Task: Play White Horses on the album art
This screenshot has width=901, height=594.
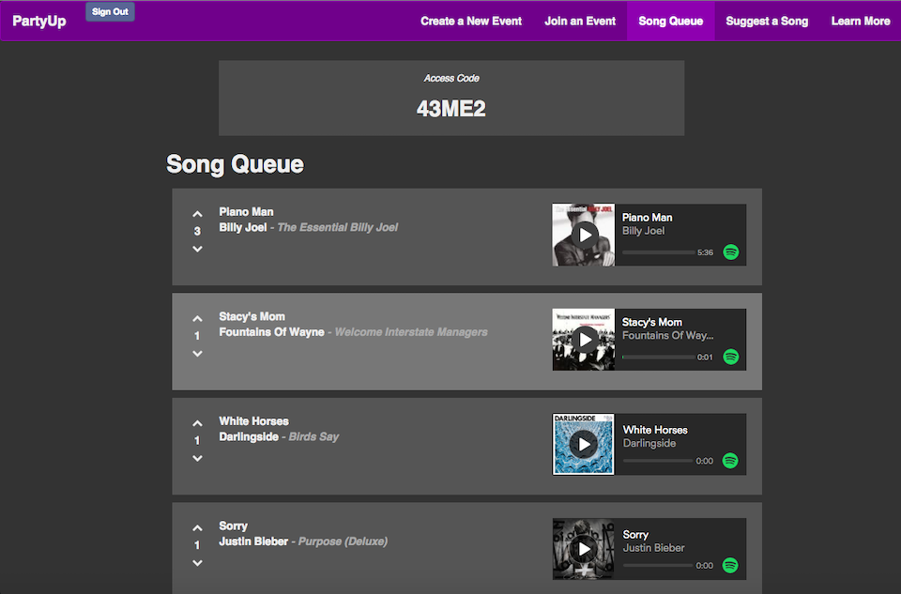Action: point(584,444)
